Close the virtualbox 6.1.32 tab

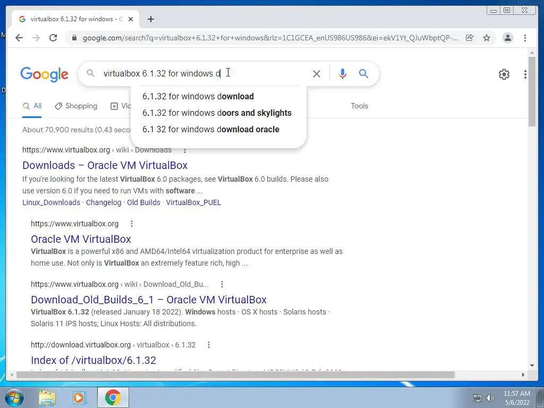131,19
